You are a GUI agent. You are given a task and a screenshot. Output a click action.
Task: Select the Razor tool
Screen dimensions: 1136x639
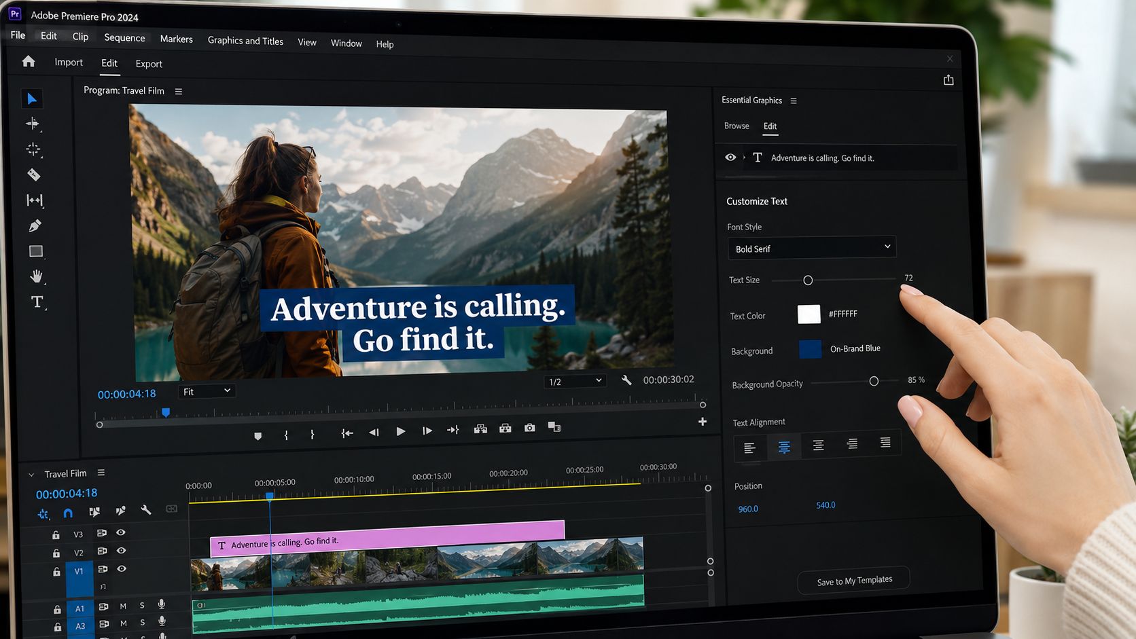(x=33, y=175)
